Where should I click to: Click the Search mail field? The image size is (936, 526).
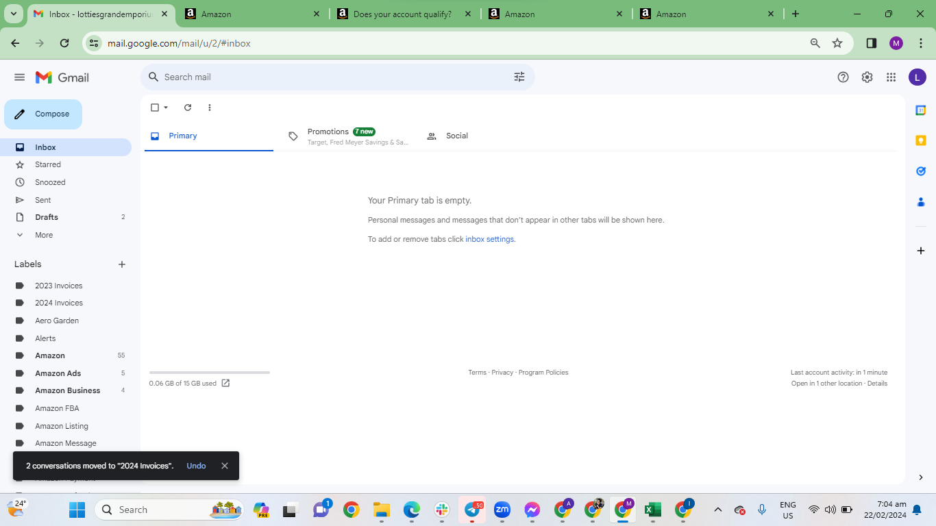[338, 77]
